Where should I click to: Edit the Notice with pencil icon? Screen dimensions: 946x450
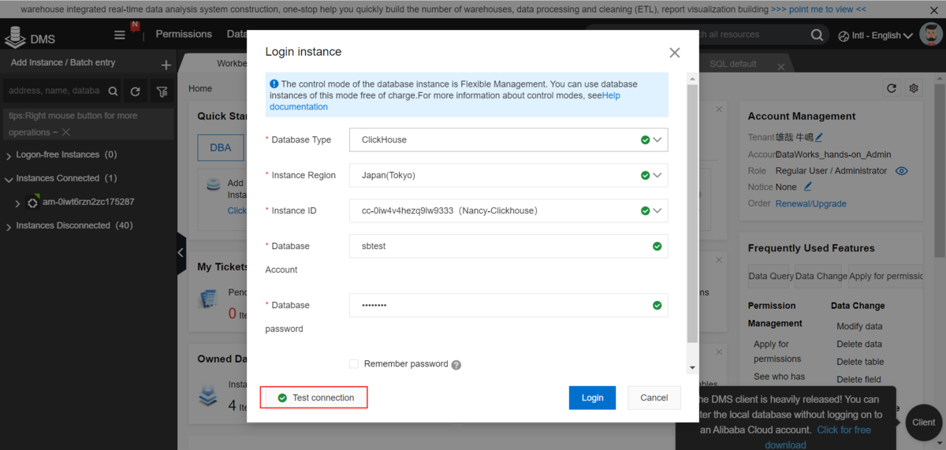(807, 187)
